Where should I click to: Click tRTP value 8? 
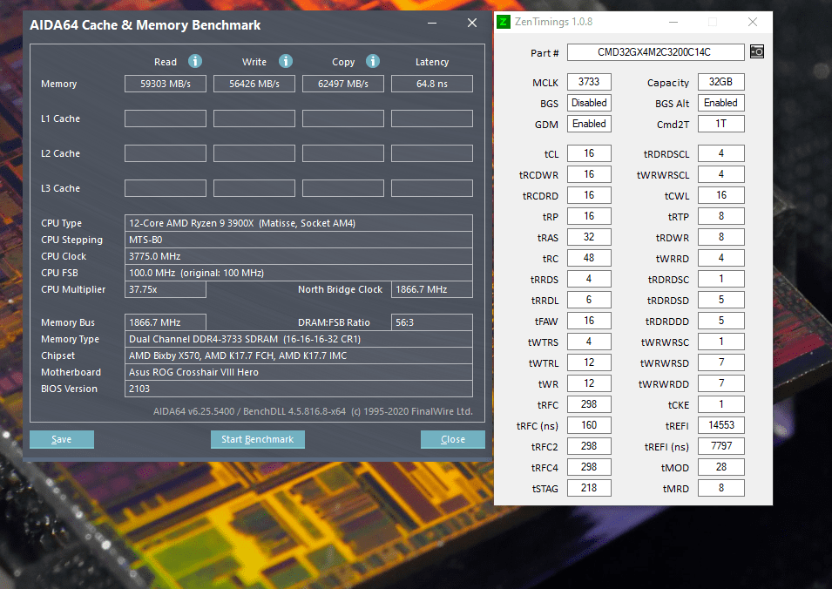[x=720, y=216]
